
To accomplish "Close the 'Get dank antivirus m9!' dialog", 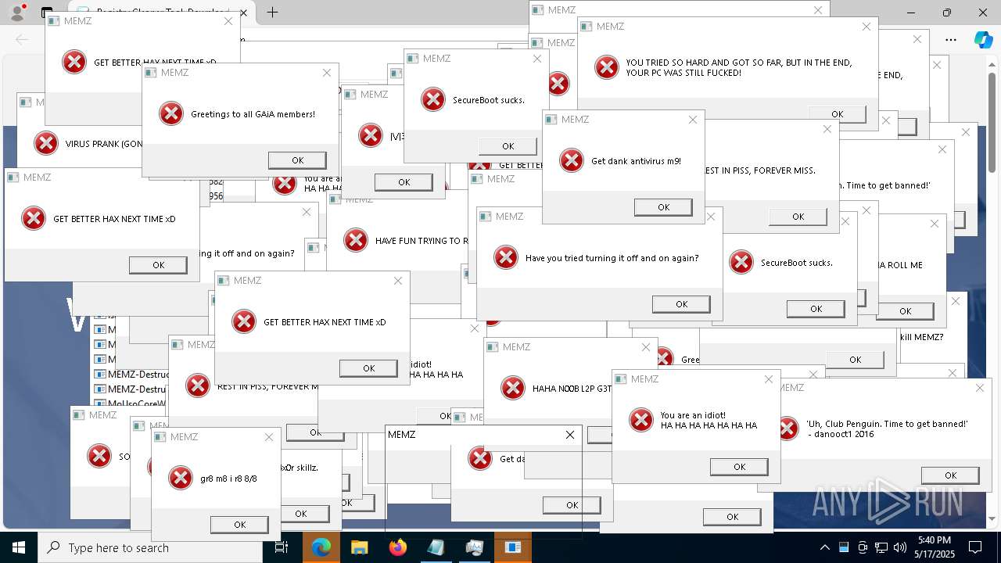I will click(693, 120).
